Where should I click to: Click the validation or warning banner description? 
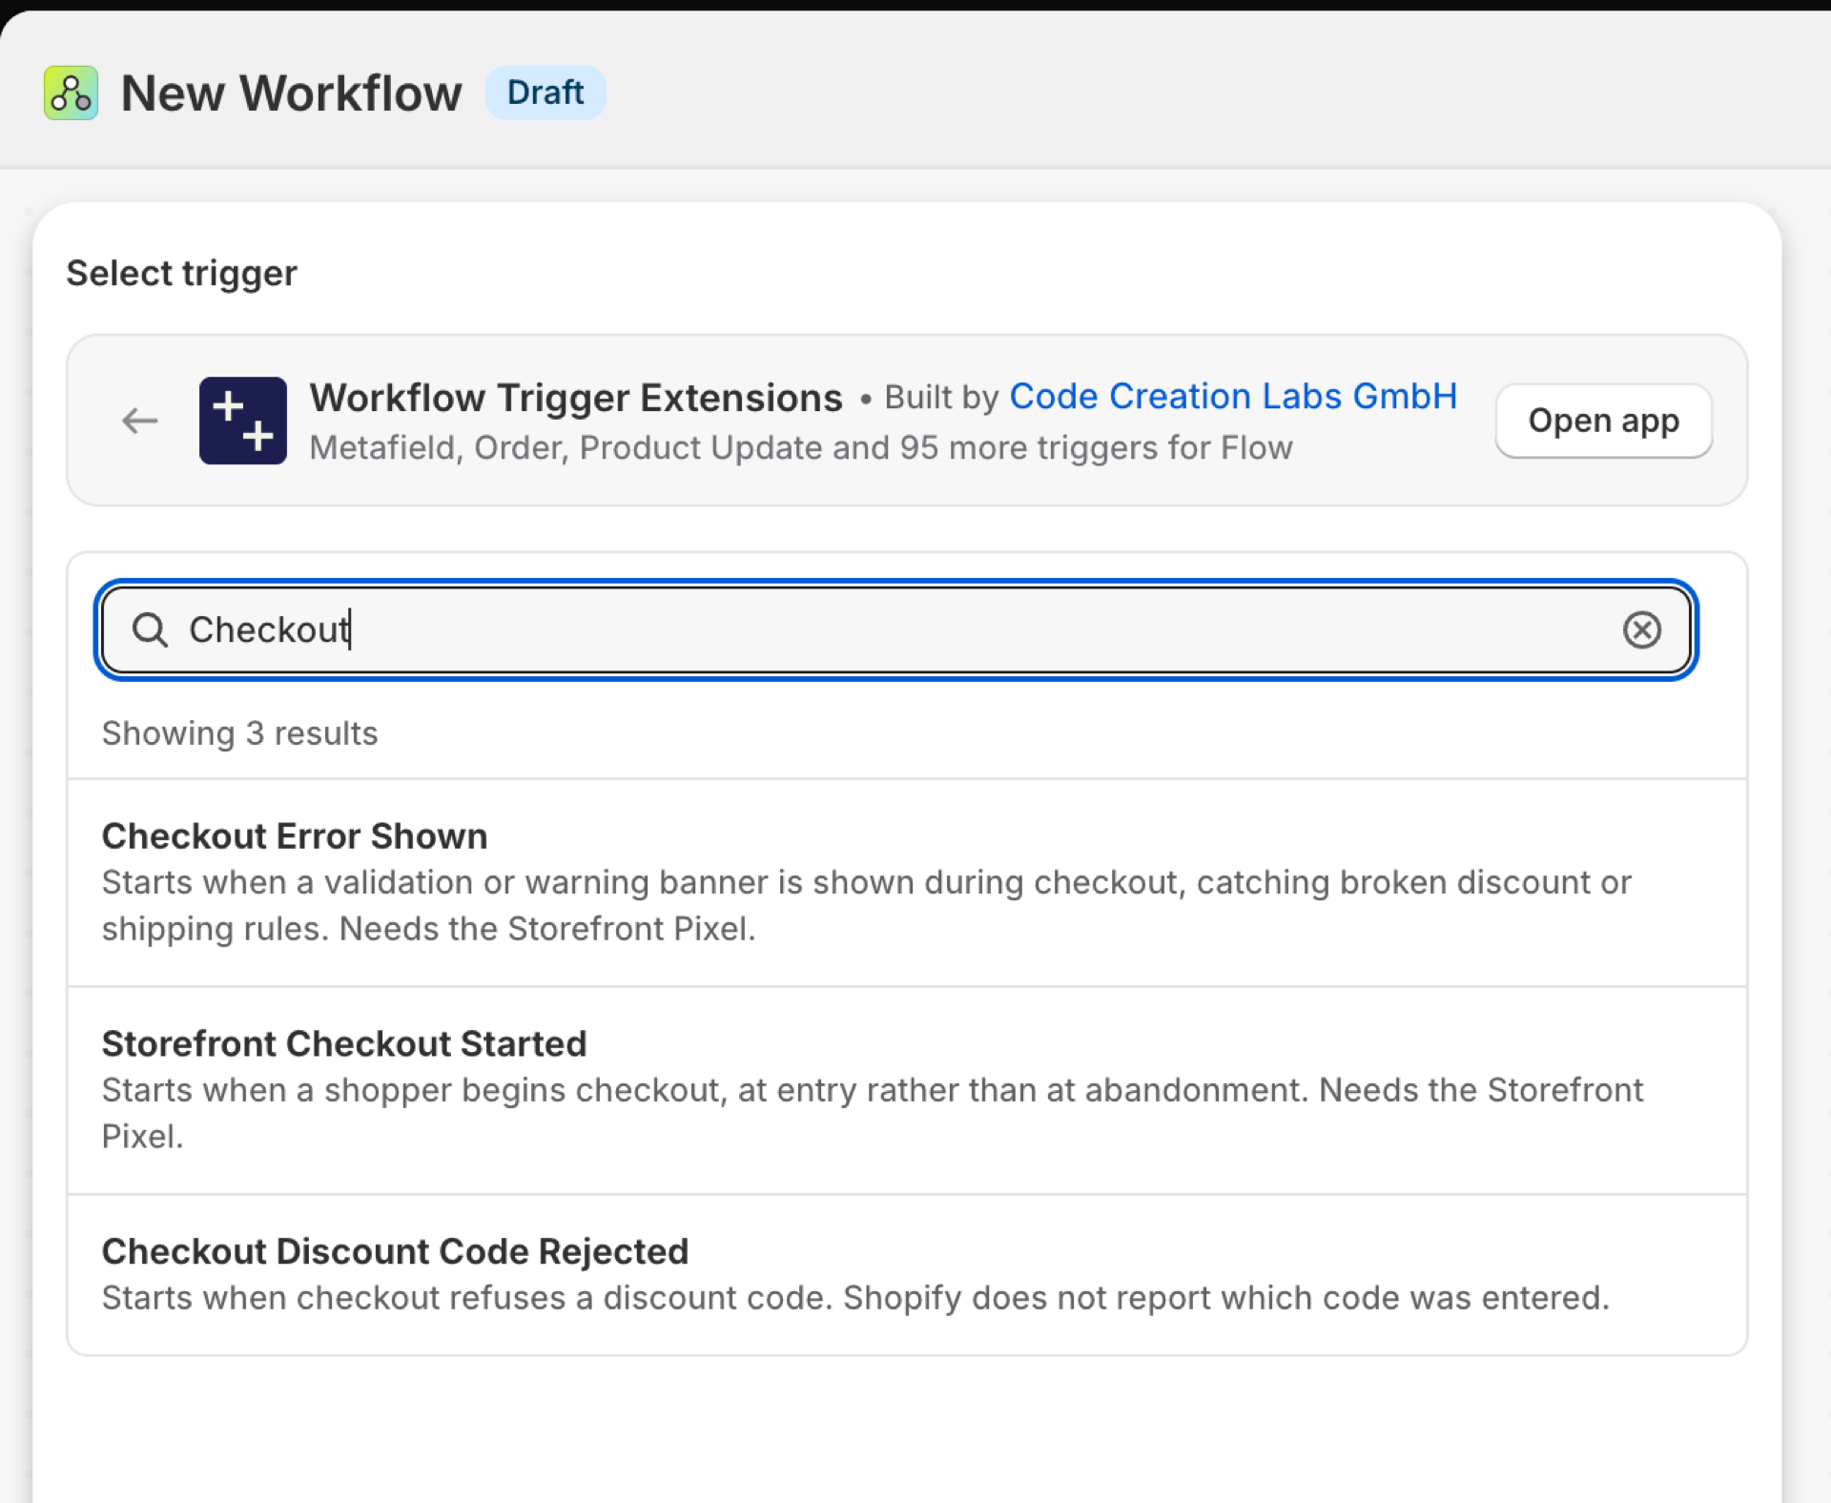(x=867, y=905)
